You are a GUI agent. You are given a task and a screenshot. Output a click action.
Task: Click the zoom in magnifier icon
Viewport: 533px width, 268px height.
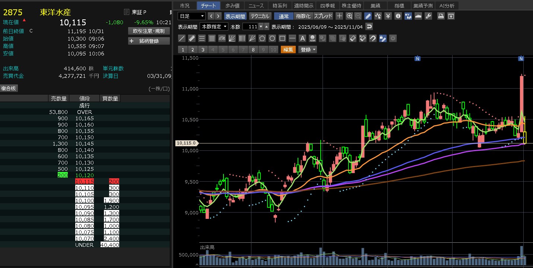click(x=349, y=16)
